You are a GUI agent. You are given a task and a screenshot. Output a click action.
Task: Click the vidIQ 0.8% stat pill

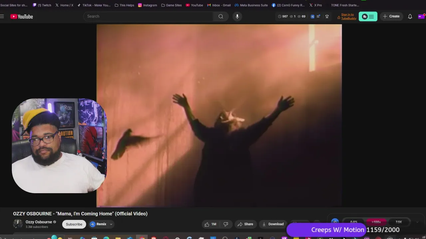coord(354,222)
